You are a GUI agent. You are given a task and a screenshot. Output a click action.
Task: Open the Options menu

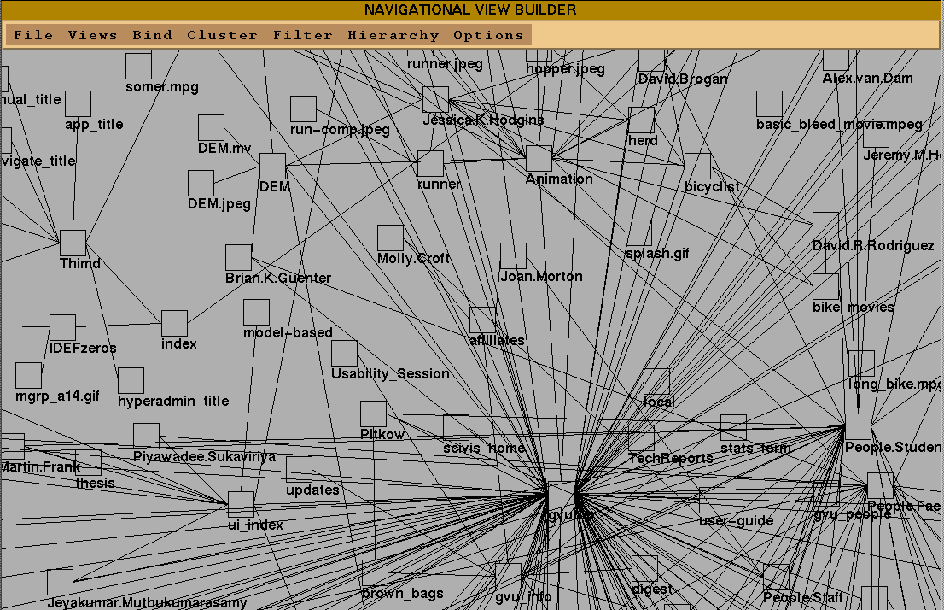(x=488, y=35)
